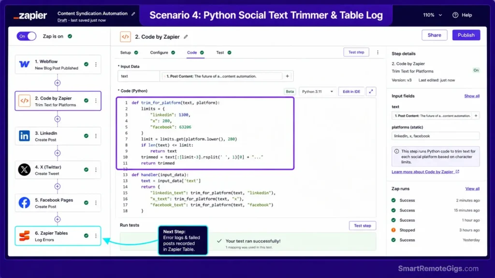
Task: Open Edit in IDE
Action: click(x=351, y=92)
